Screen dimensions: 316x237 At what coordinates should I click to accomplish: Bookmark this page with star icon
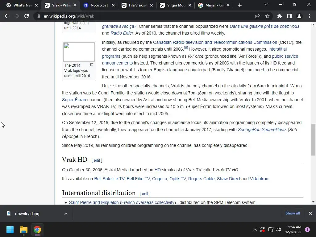pos(267,16)
